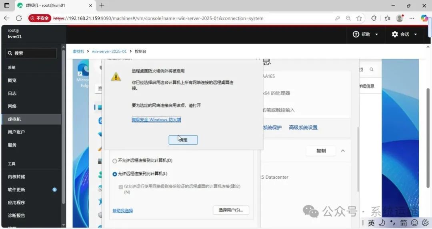This screenshot has width=432, height=229.
Task: Open IME settings gear icon
Action: pos(425,223)
